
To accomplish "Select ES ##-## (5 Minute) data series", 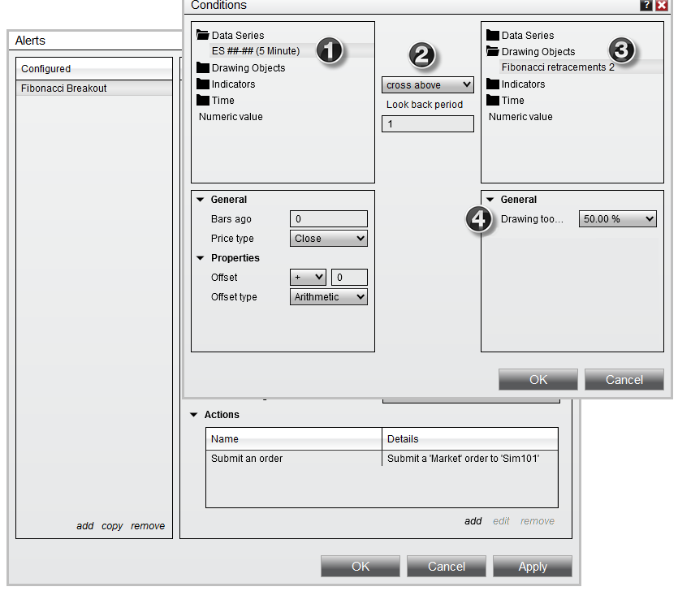I will (x=256, y=51).
